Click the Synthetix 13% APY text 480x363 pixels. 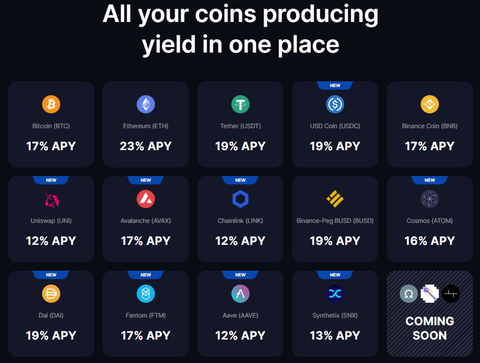click(x=335, y=335)
